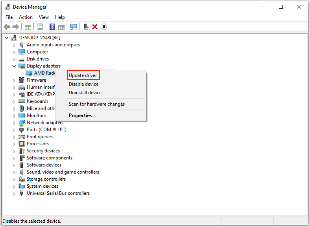Screen dimensions: 310x227
Task: Open the Action menu
Action: click(x=26, y=17)
